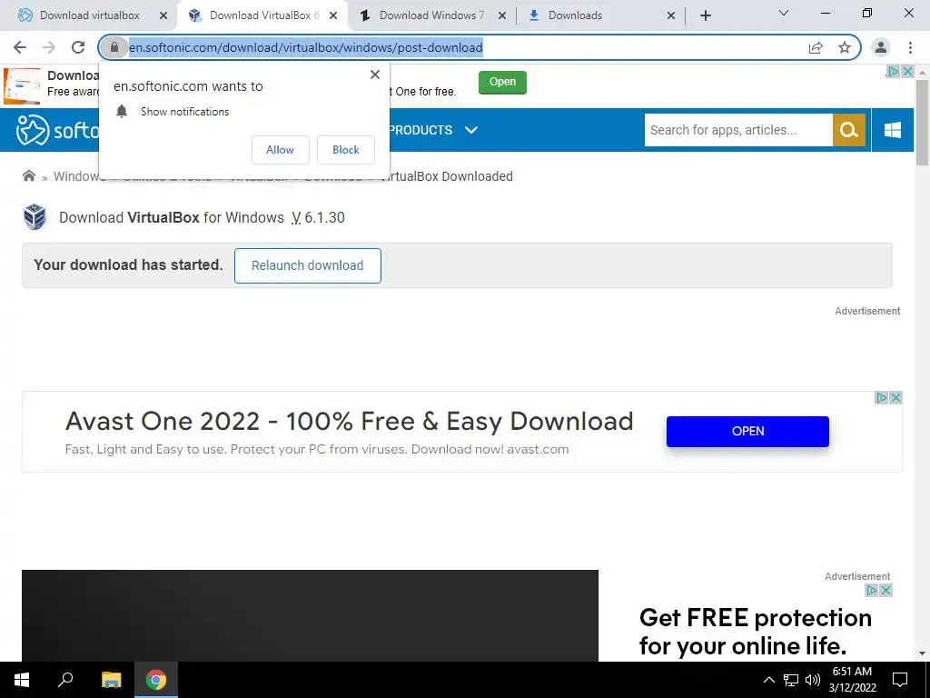The image size is (930, 698).
Task: Open File Explorer from the taskbar
Action: tap(111, 680)
